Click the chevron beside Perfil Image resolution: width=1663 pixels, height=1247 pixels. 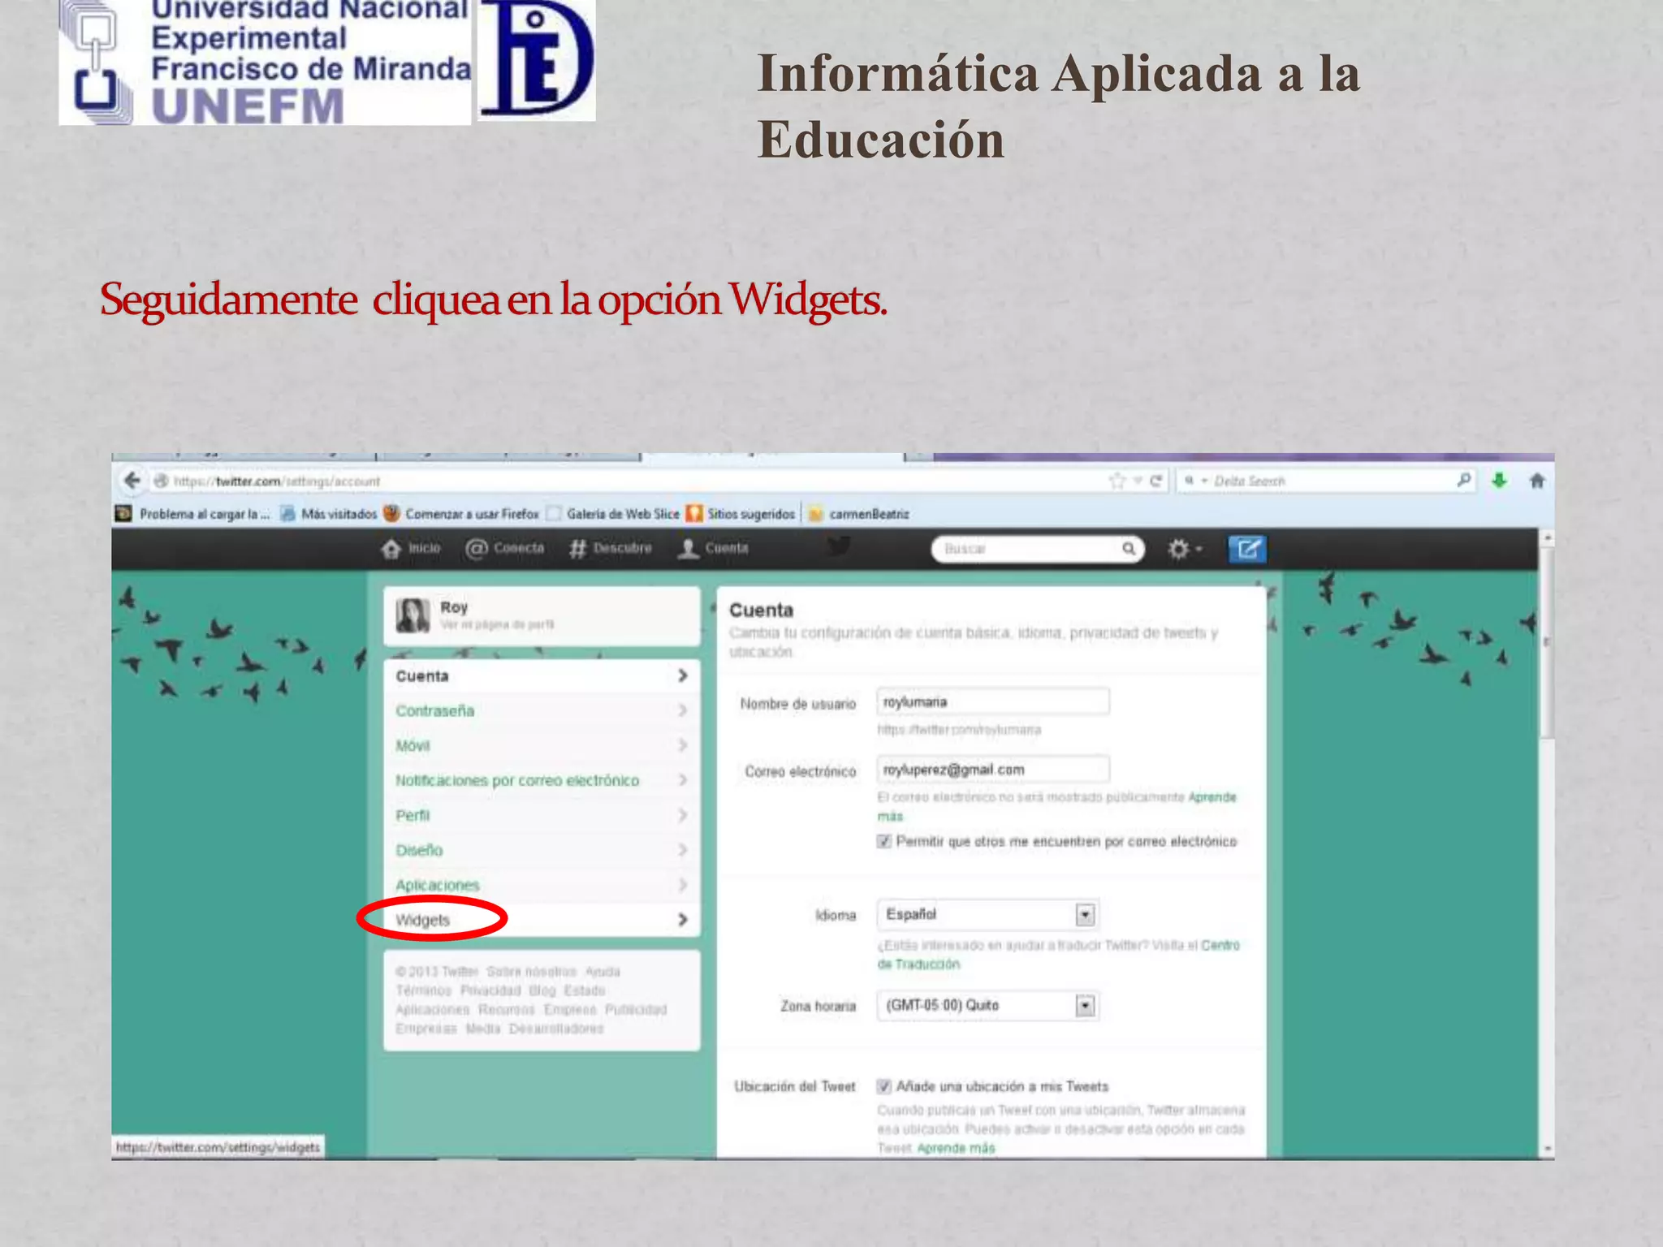coord(683,815)
